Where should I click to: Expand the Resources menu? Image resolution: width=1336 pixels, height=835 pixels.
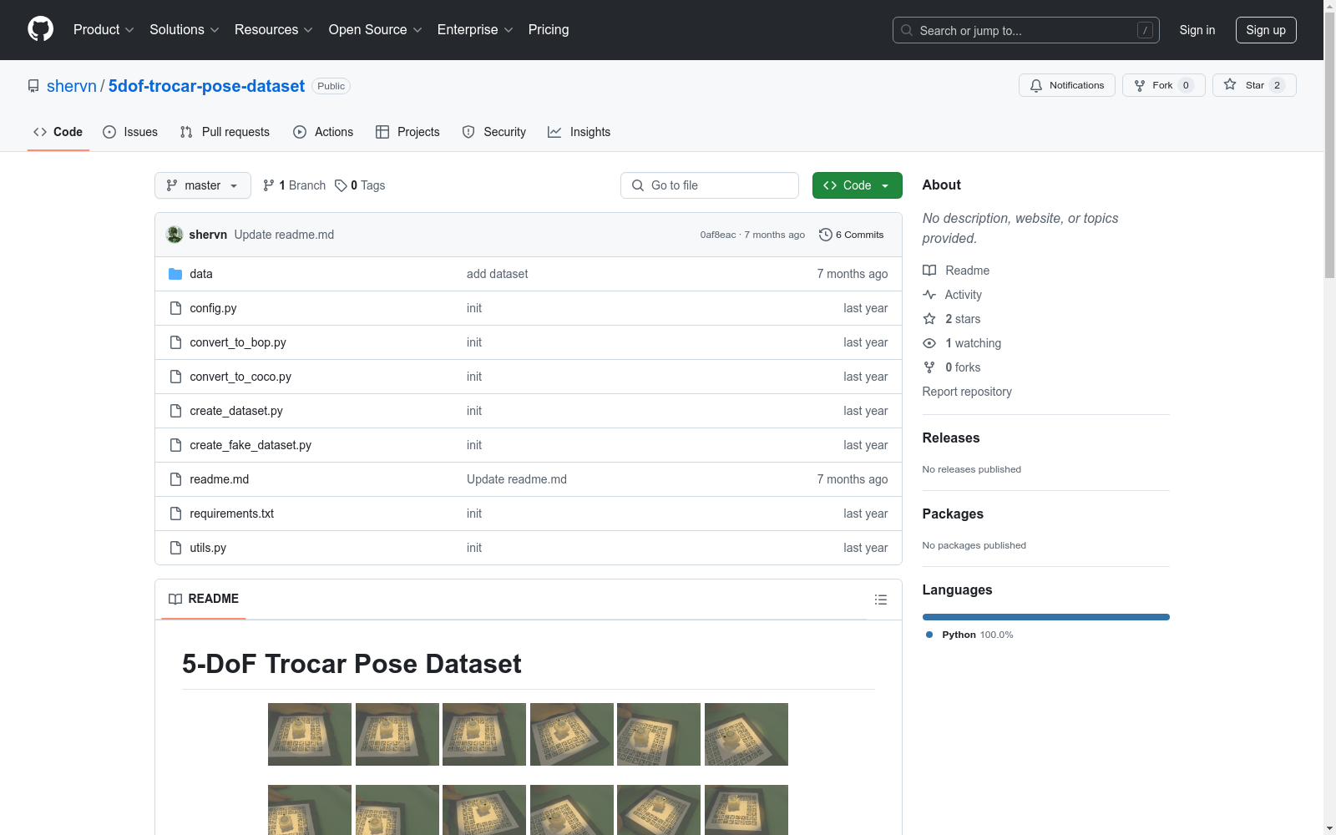tap(274, 30)
